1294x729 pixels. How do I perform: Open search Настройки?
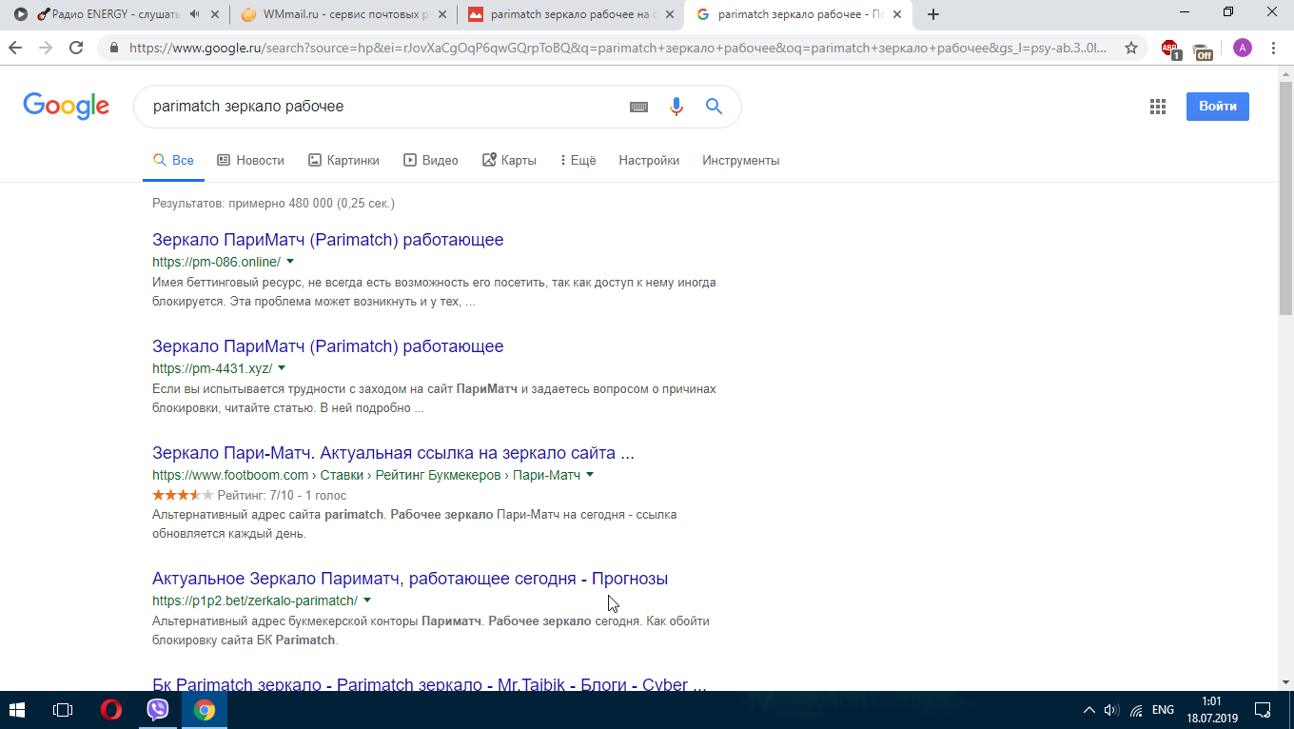649,161
